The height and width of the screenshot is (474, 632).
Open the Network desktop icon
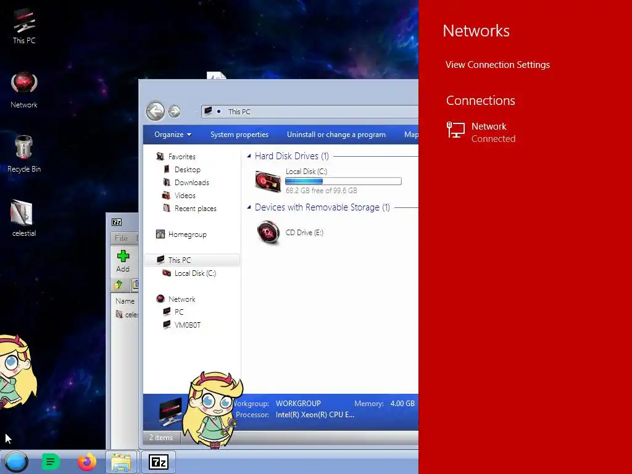point(24,90)
